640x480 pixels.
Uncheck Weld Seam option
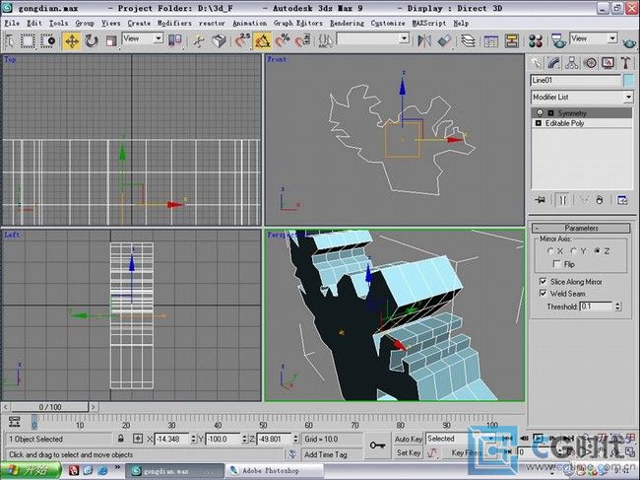[543, 294]
